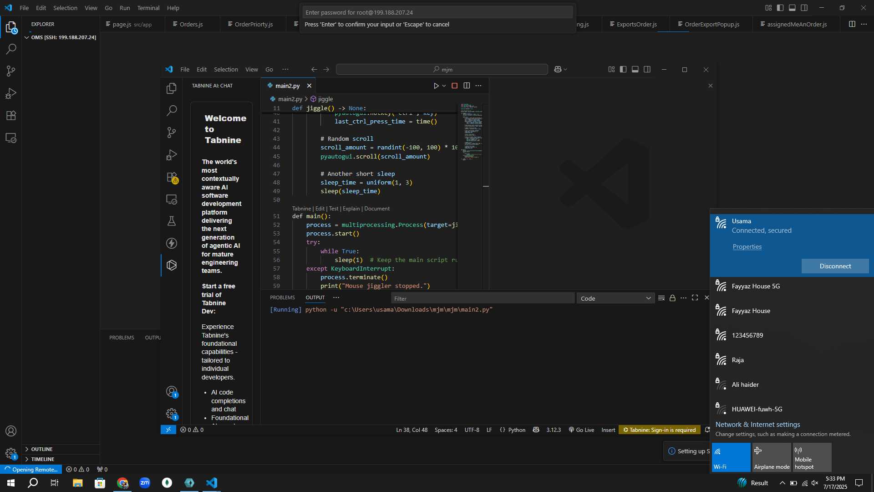Click the editor vertical scrollbar
This screenshot has width=874, height=492.
pyautogui.click(x=486, y=196)
